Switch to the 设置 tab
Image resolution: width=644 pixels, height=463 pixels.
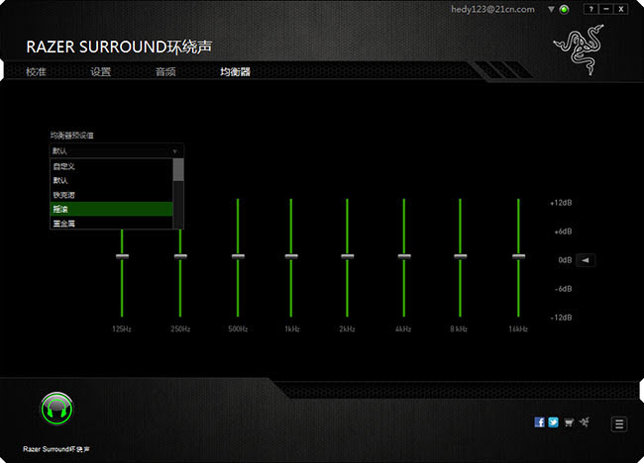[x=101, y=72]
